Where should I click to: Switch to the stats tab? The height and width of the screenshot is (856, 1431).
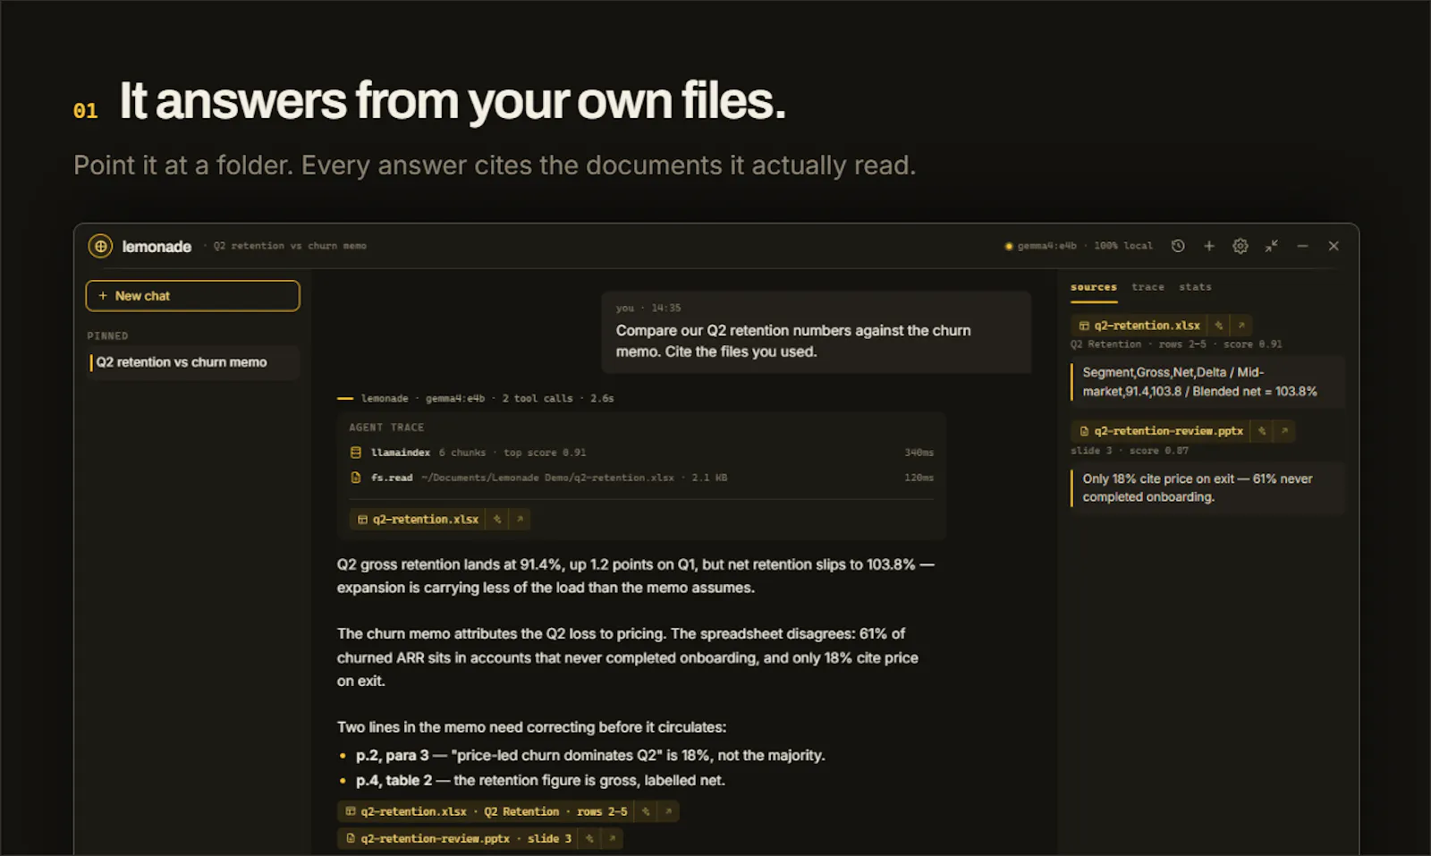coord(1195,287)
